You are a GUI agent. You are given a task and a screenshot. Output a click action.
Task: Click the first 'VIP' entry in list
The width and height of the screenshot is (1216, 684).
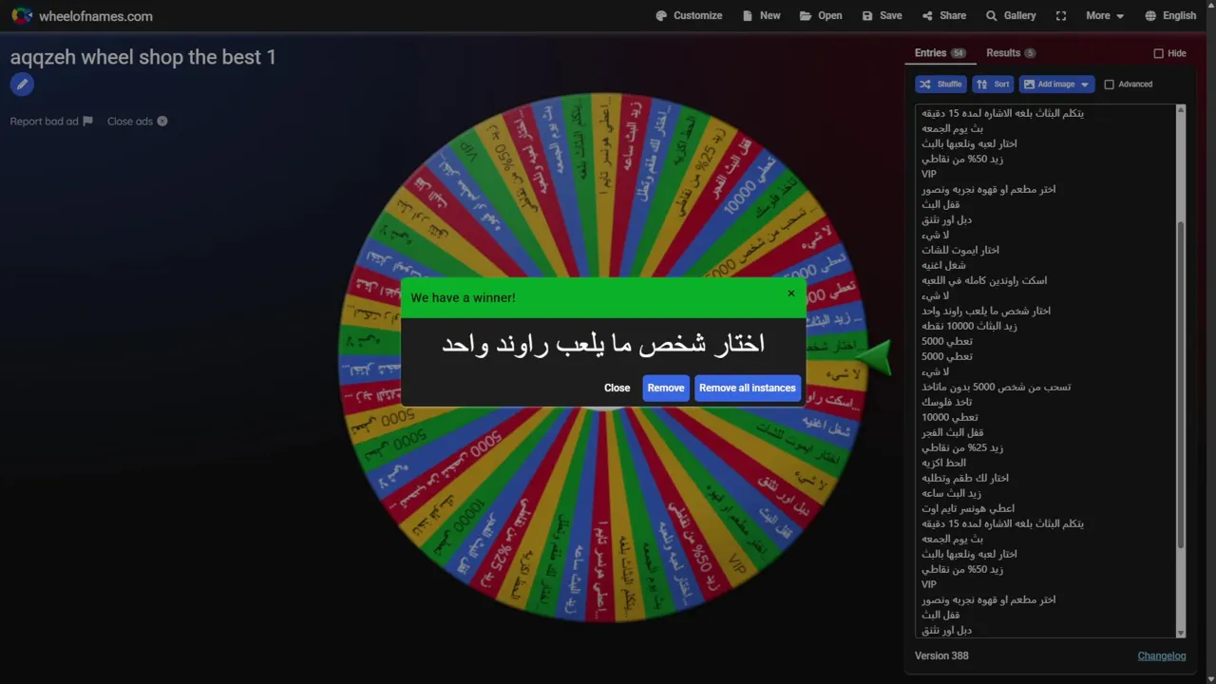tap(929, 174)
